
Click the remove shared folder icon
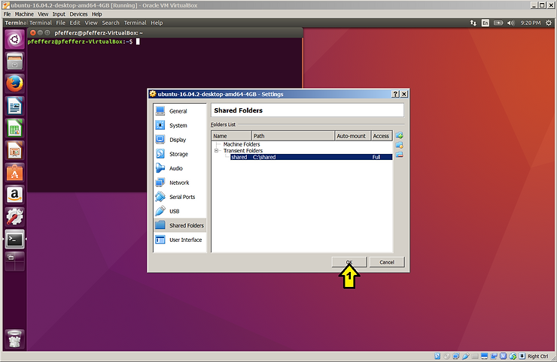(400, 155)
